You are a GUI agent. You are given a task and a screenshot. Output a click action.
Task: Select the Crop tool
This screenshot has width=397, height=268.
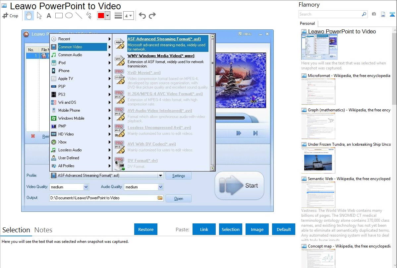coord(10,16)
